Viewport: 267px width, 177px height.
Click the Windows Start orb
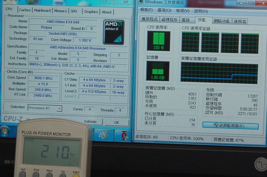pyautogui.click(x=5, y=132)
